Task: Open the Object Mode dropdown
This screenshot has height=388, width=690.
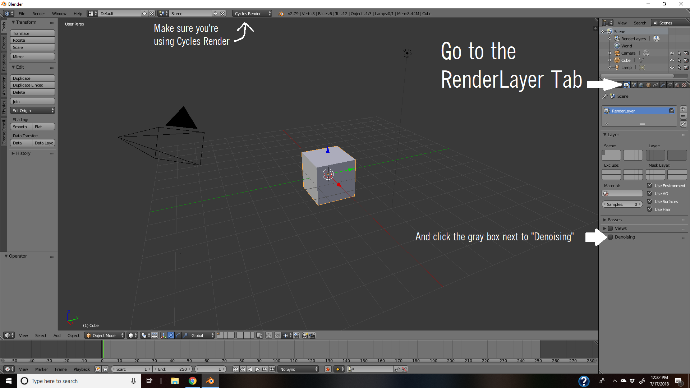Action: 105,335
